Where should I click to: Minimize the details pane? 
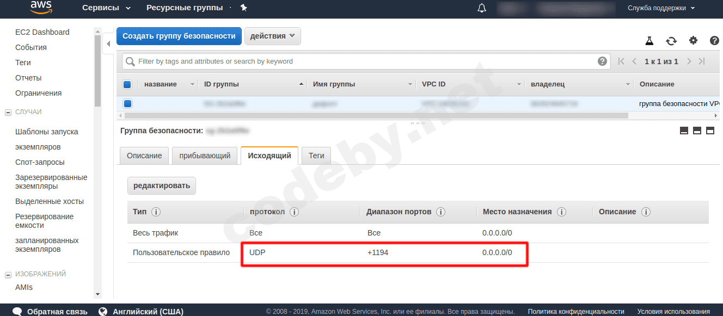(x=684, y=131)
